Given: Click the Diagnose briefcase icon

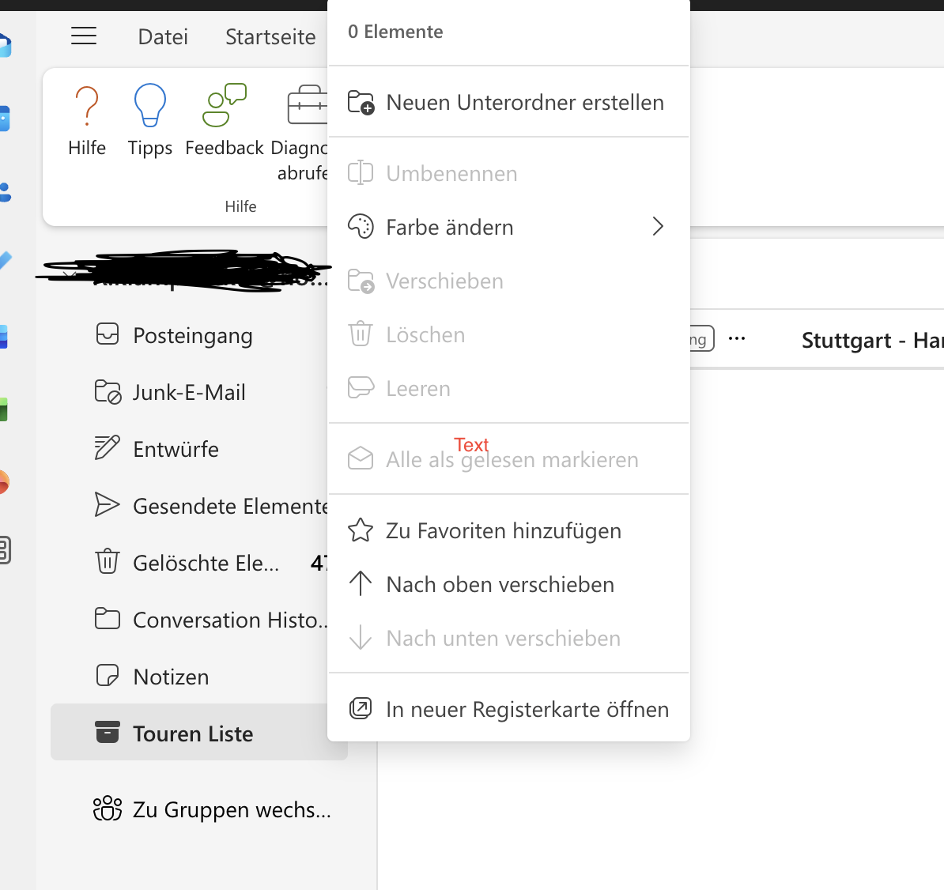Looking at the screenshot, I should [307, 105].
